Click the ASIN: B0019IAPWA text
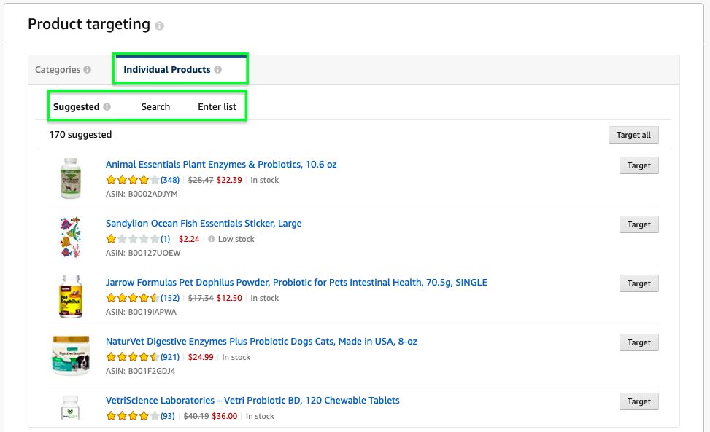 click(141, 312)
